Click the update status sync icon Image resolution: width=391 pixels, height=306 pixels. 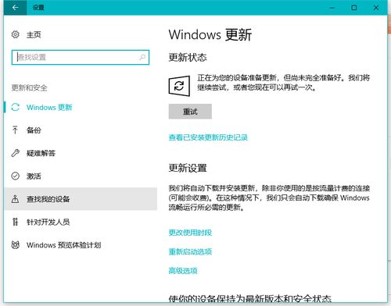179,86
